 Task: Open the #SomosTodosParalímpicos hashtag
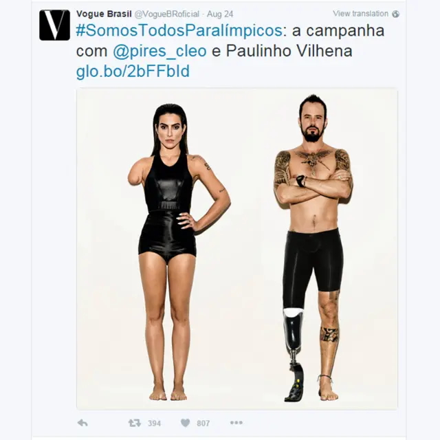tap(179, 31)
